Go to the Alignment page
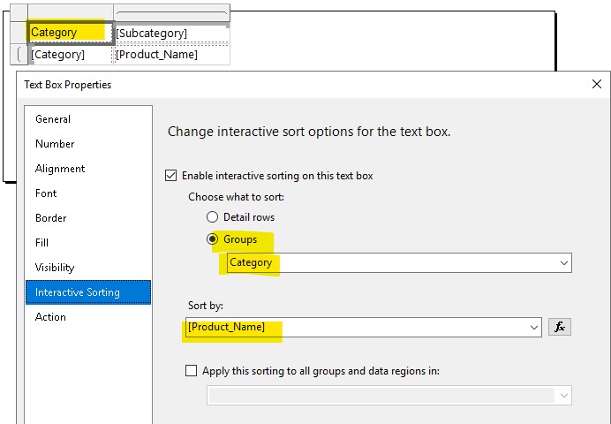The image size is (611, 424). [x=60, y=169]
